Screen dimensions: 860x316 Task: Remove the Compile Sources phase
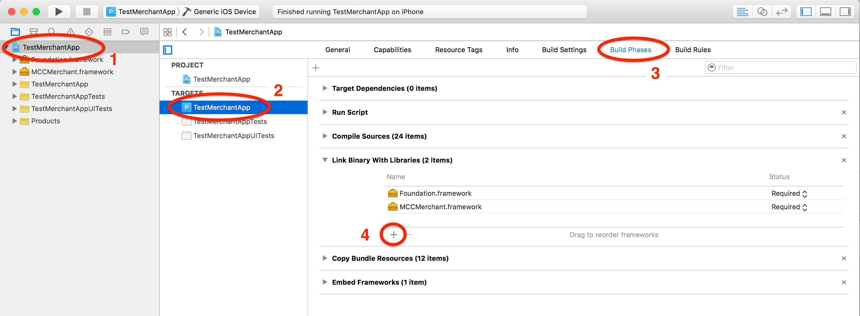pos(844,136)
